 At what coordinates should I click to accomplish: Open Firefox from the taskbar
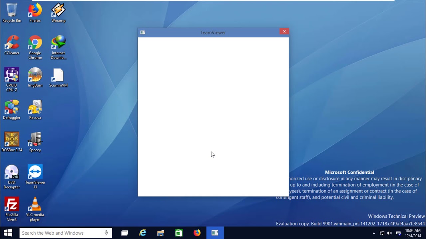point(197,233)
